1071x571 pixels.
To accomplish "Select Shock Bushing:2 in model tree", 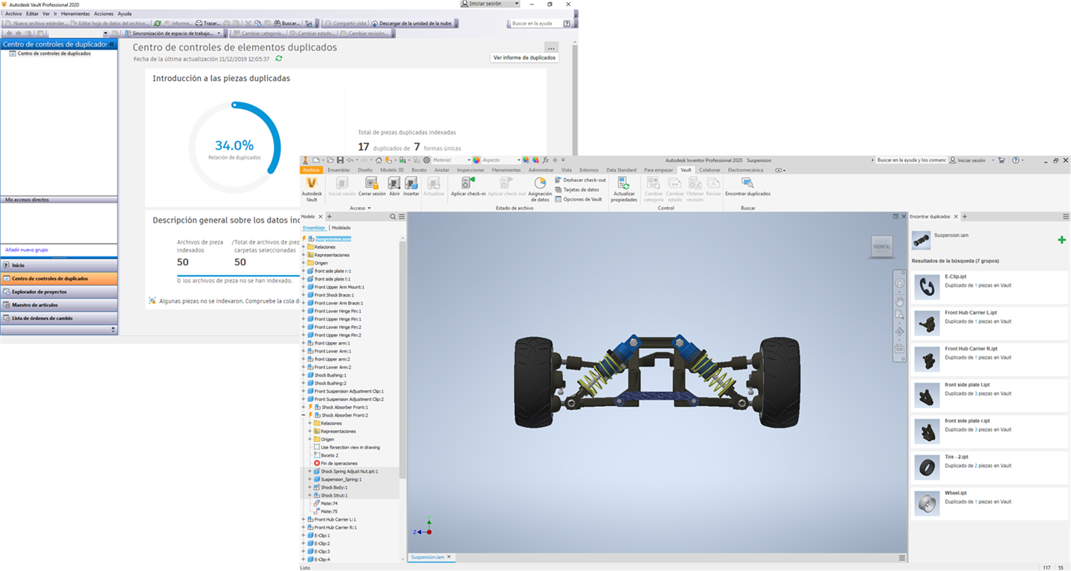I will (x=330, y=383).
